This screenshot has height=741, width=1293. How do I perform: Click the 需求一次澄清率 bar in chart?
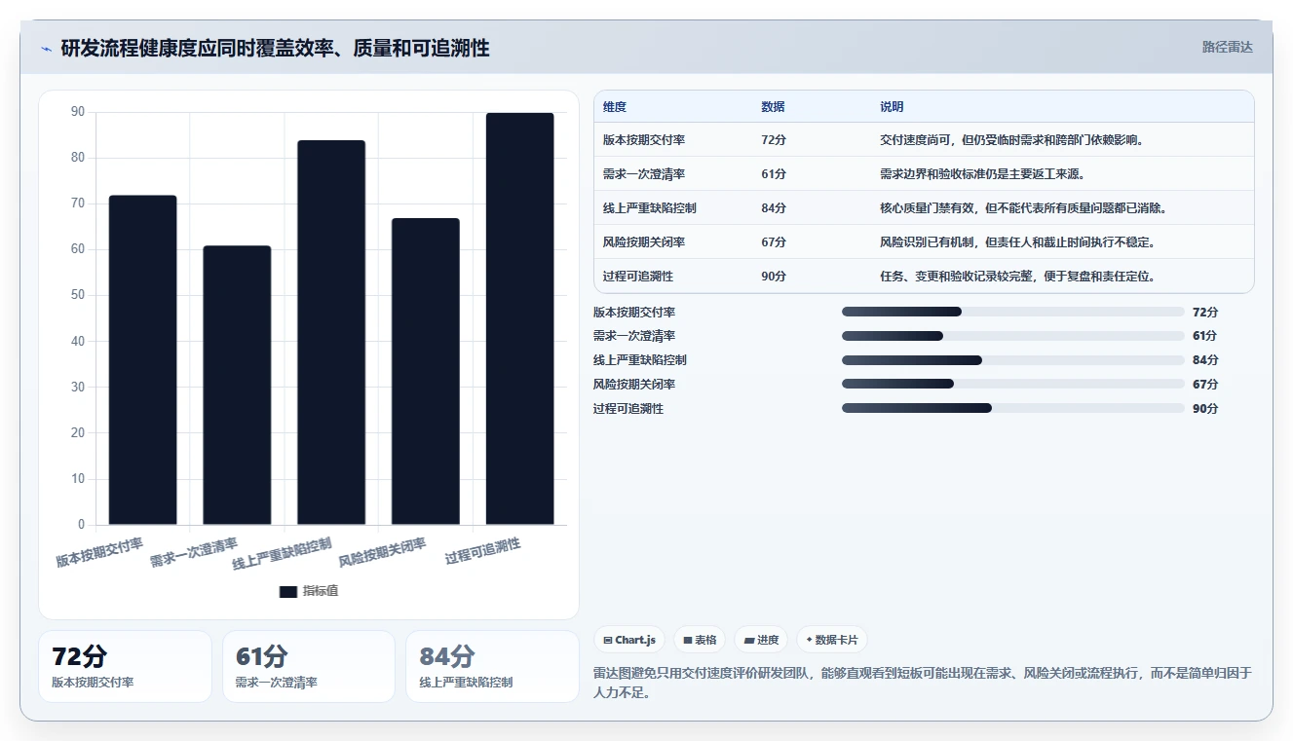click(x=237, y=386)
